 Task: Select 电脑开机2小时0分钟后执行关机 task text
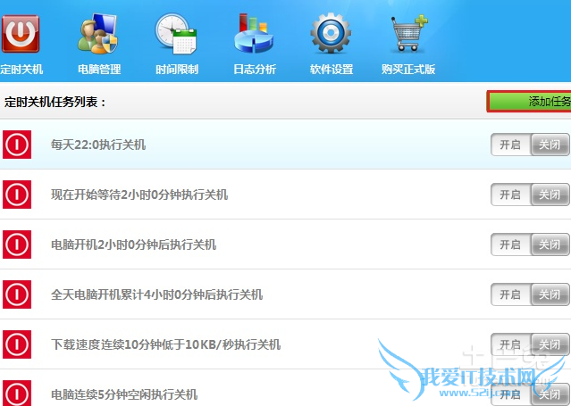coord(134,244)
